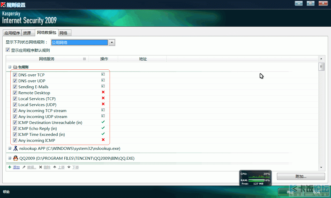
Task: Click the DNS over UDP action icon
Action: point(103,80)
